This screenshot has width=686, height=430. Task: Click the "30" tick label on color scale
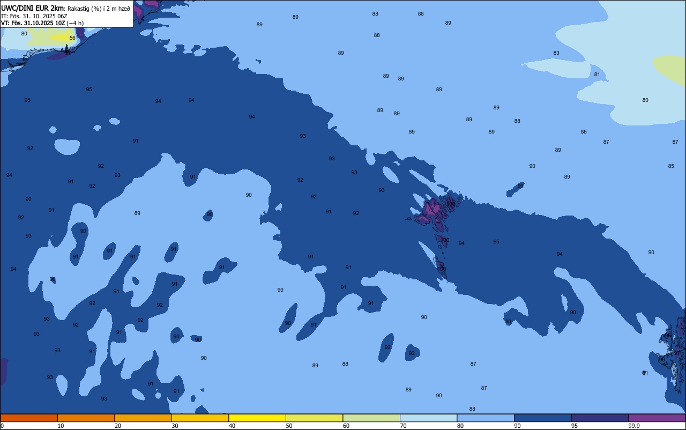click(175, 426)
